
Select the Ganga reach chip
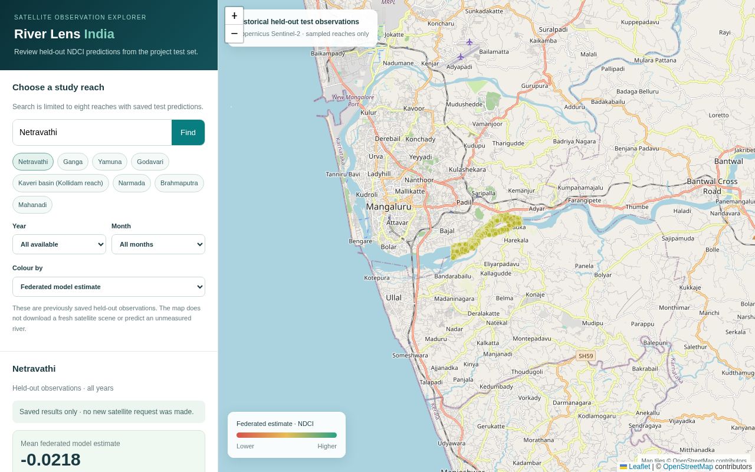pos(73,162)
